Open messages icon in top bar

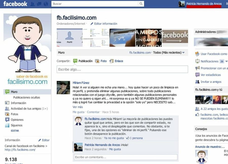39,4
